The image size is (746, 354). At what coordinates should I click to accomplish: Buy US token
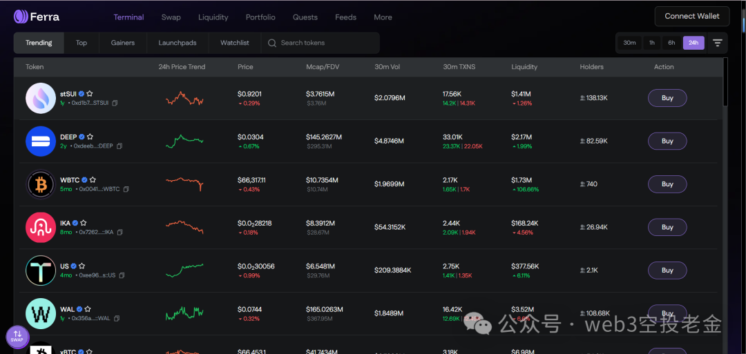click(x=667, y=271)
